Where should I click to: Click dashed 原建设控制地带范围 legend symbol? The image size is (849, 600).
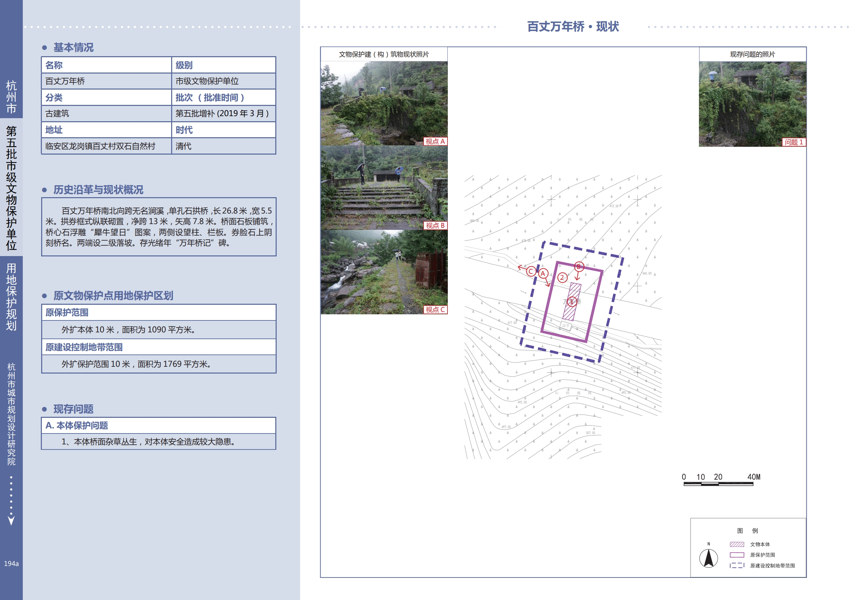tap(737, 565)
